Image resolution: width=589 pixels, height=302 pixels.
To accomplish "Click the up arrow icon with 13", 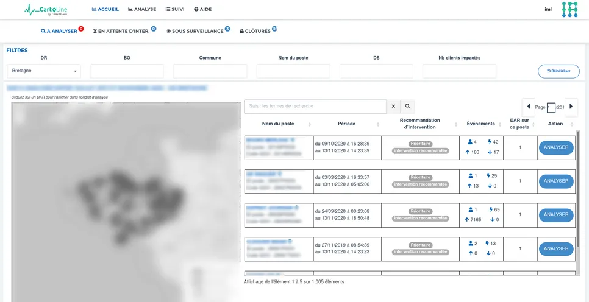I will [x=470, y=186].
